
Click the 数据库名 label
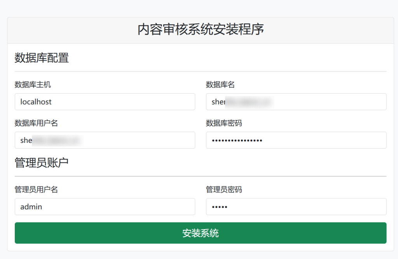tap(220, 85)
